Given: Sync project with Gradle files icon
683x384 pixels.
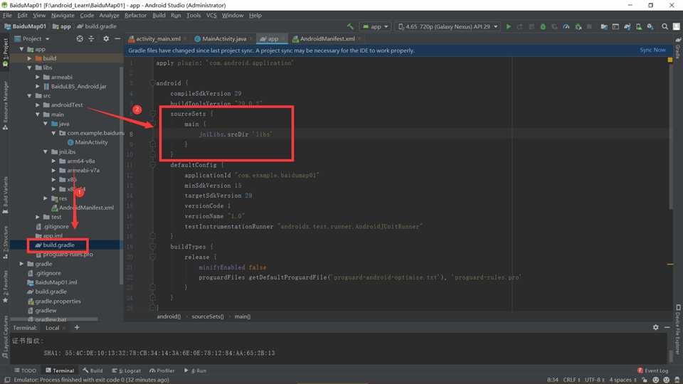Looking at the screenshot, I should (628, 26).
